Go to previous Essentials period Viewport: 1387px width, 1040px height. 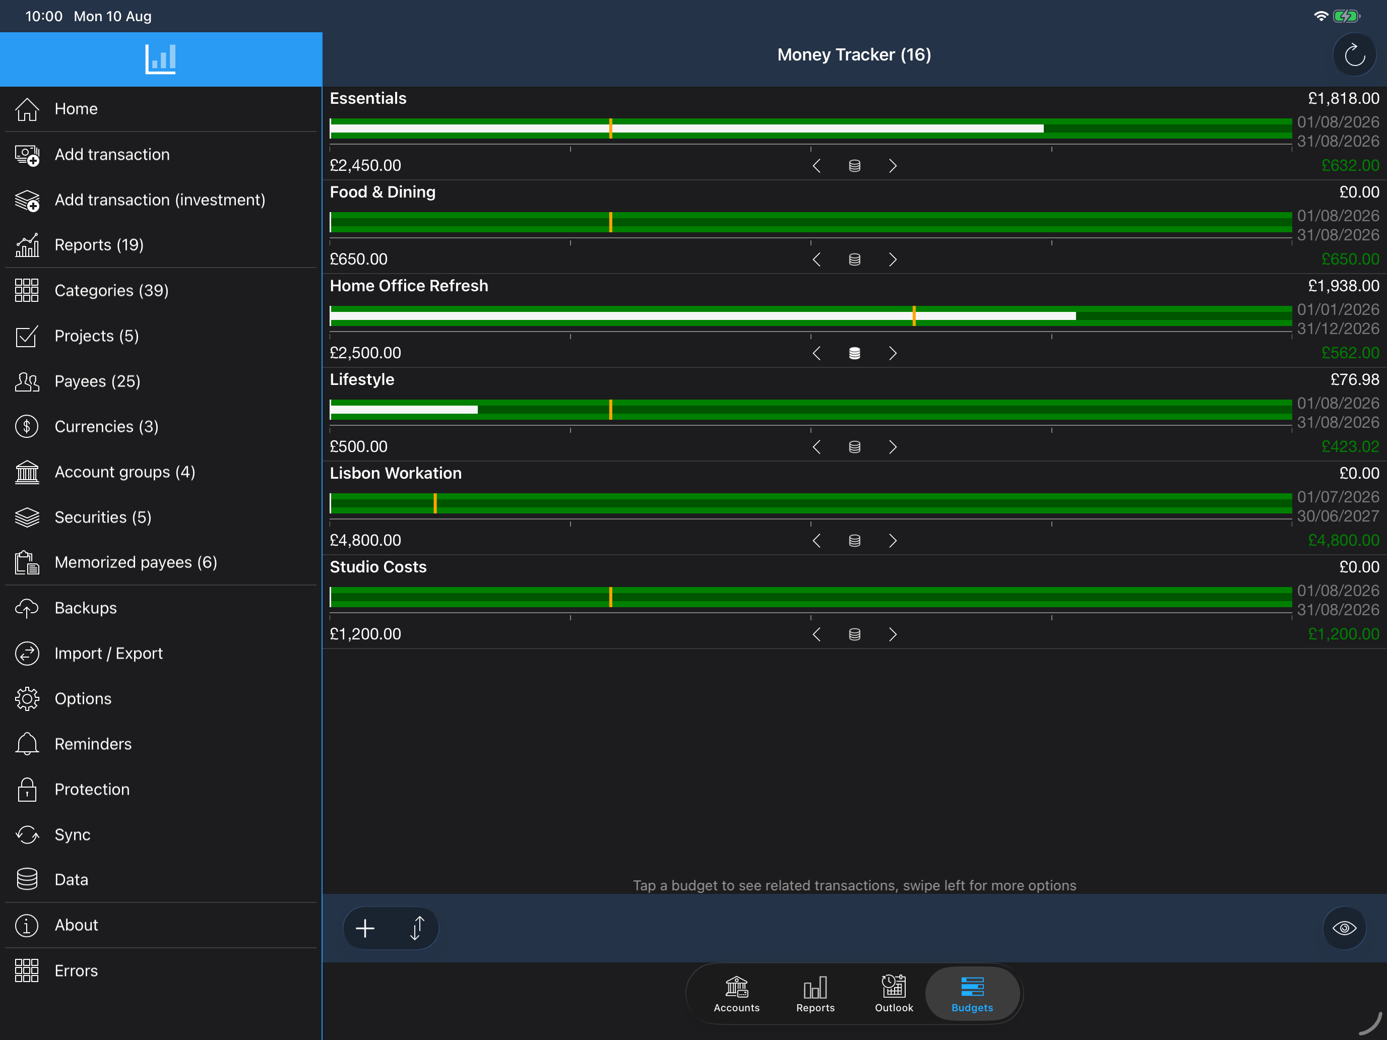[x=816, y=165]
